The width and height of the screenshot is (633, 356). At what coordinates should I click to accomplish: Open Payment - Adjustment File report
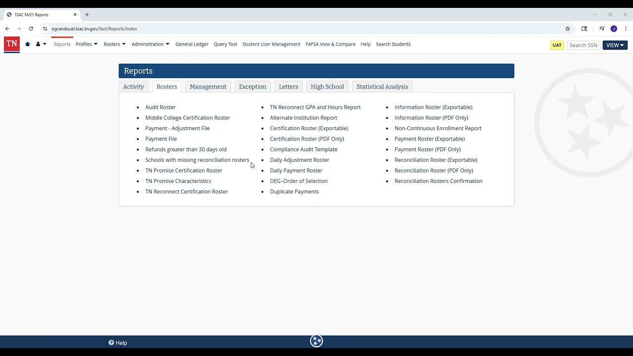[178, 128]
